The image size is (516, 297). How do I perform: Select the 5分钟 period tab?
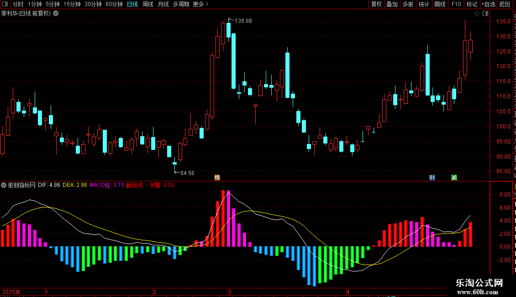(x=53, y=4)
